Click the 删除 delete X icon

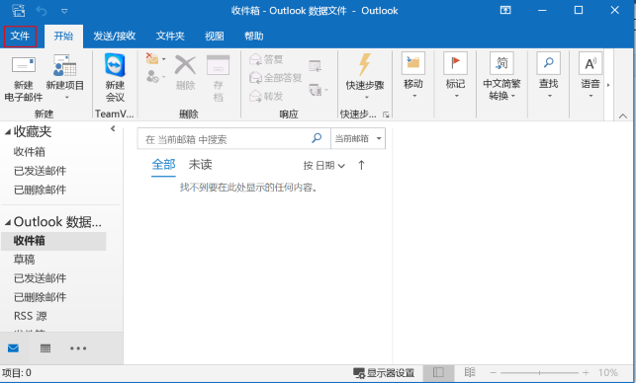coord(185,73)
